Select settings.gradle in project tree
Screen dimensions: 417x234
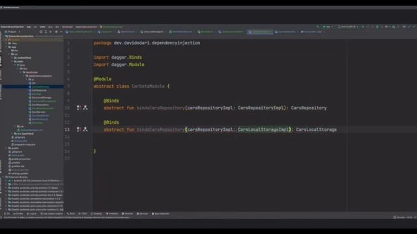(18, 174)
